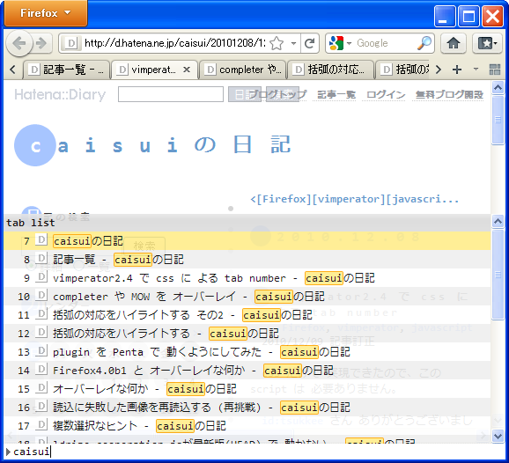Open the list all tabs dropdown
This screenshot has width=509, height=463.
(476, 70)
